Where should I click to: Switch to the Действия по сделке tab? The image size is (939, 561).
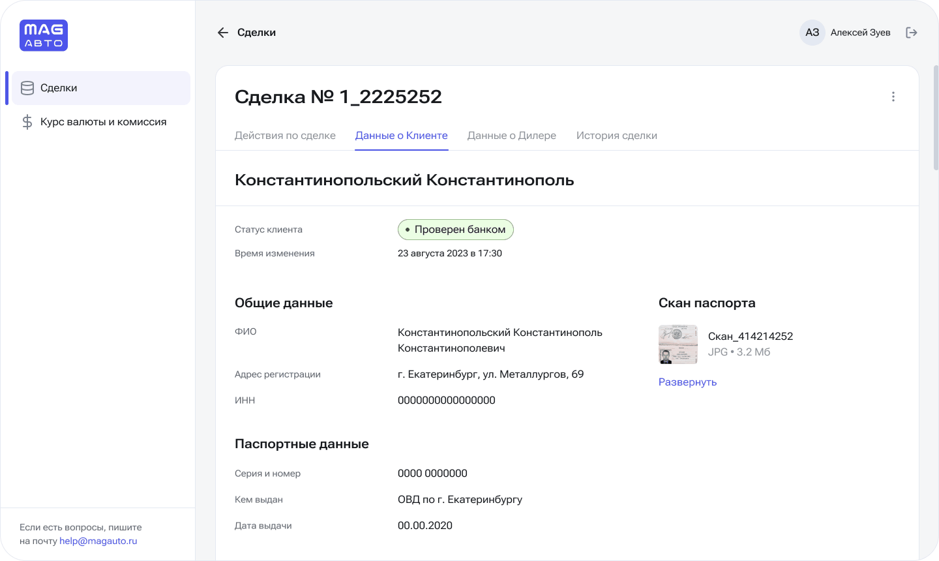tap(285, 136)
